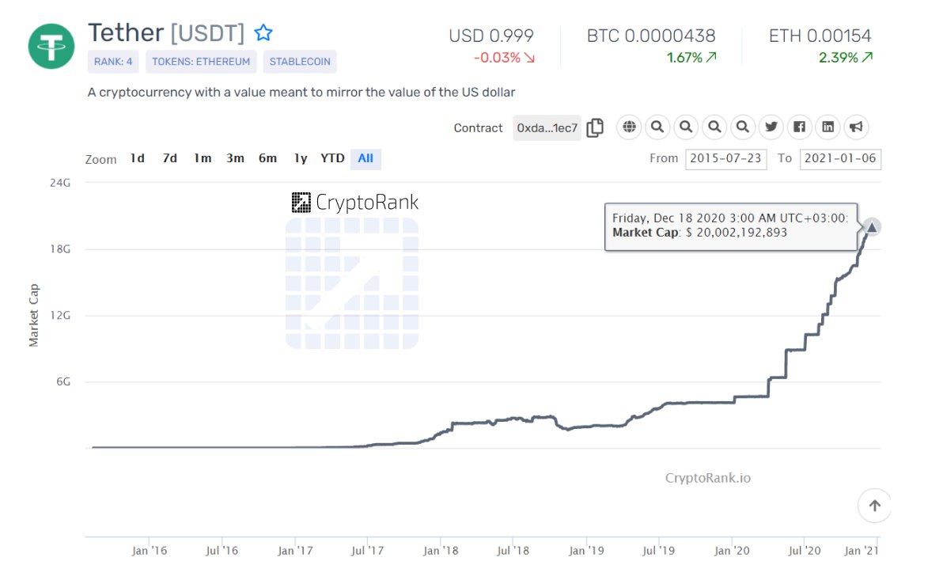Click the Jan '17 axis label
This screenshot has height=569, width=943.
[295, 550]
